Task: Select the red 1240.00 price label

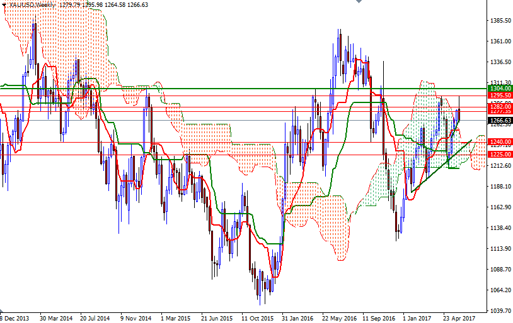Action: (x=500, y=142)
